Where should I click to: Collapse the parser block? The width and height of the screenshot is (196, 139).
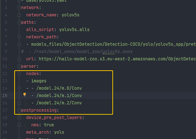(19, 67)
